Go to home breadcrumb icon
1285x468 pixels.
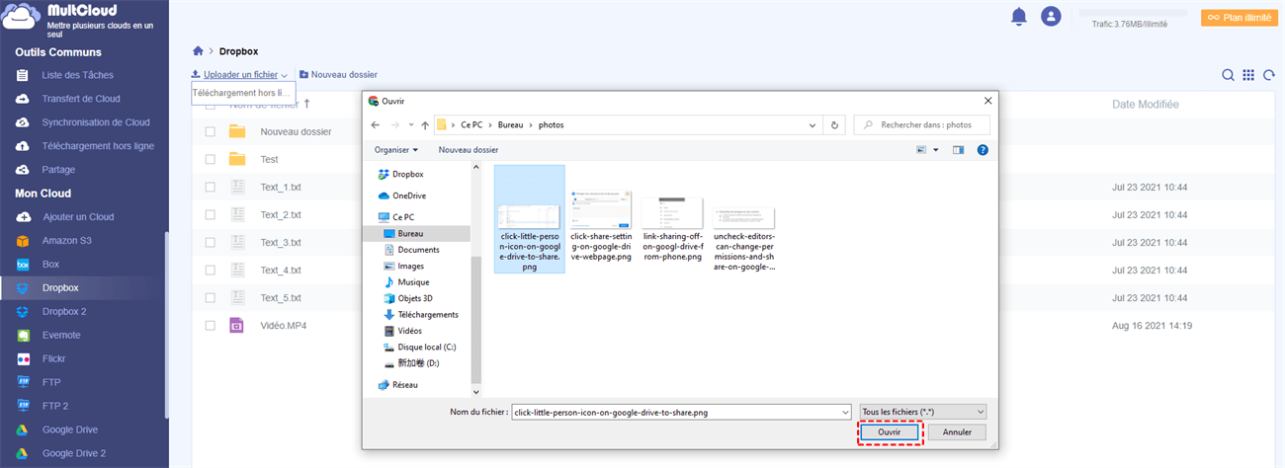coord(199,50)
